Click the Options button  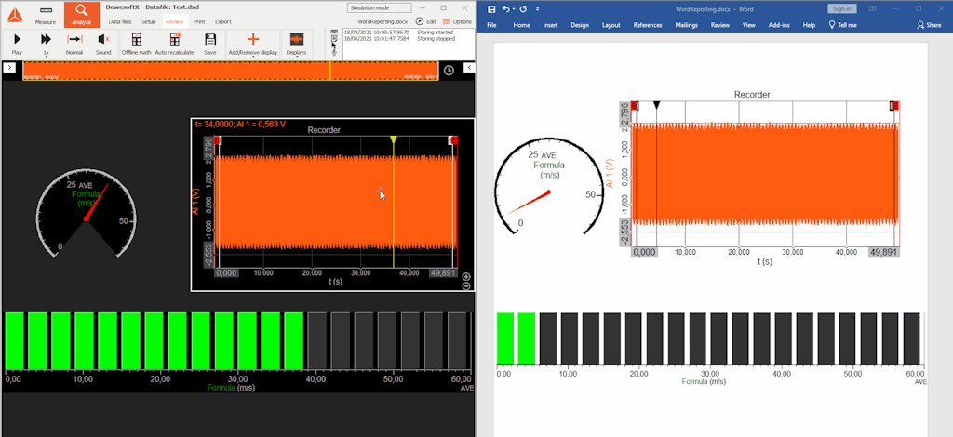(x=458, y=22)
